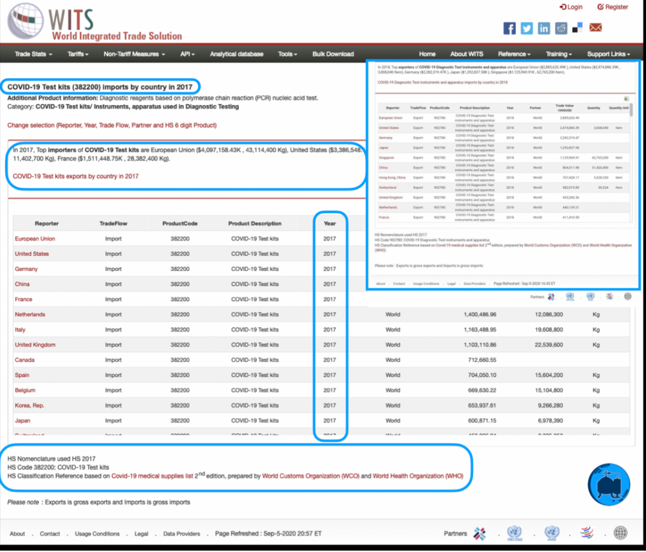Click China reporter link
The image size is (646, 552).
pos(22,284)
